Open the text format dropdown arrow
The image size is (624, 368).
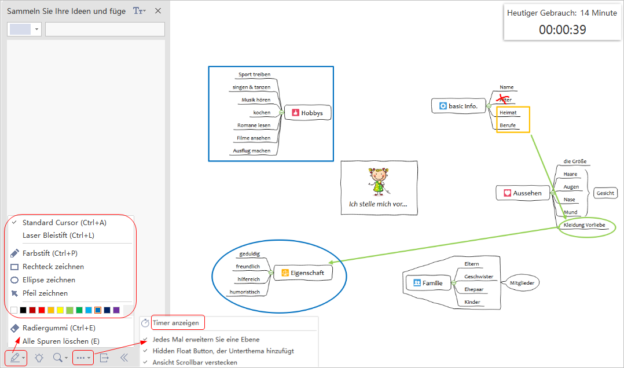pos(145,11)
